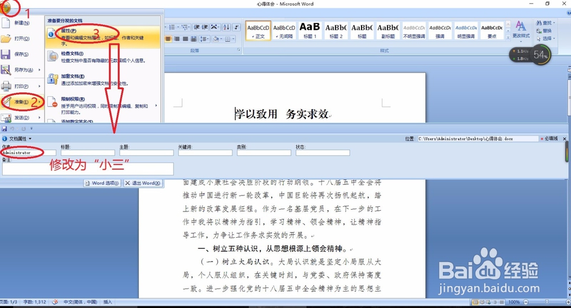Click the distributed alignment icon
571x308 pixels.
pyautogui.click(x=194, y=39)
